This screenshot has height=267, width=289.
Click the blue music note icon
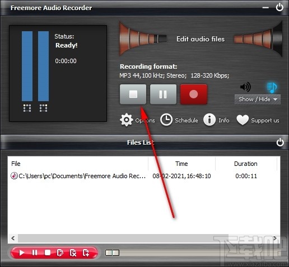[272, 87]
